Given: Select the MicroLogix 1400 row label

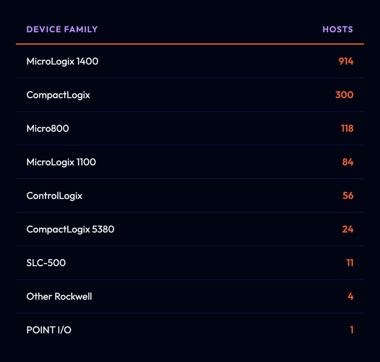Looking at the screenshot, I should pyautogui.click(x=62, y=61).
